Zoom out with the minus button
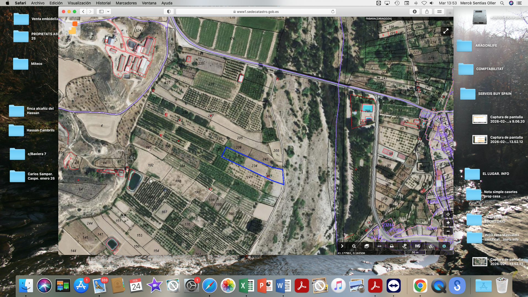The width and height of the screenshot is (528, 297). click(x=448, y=231)
